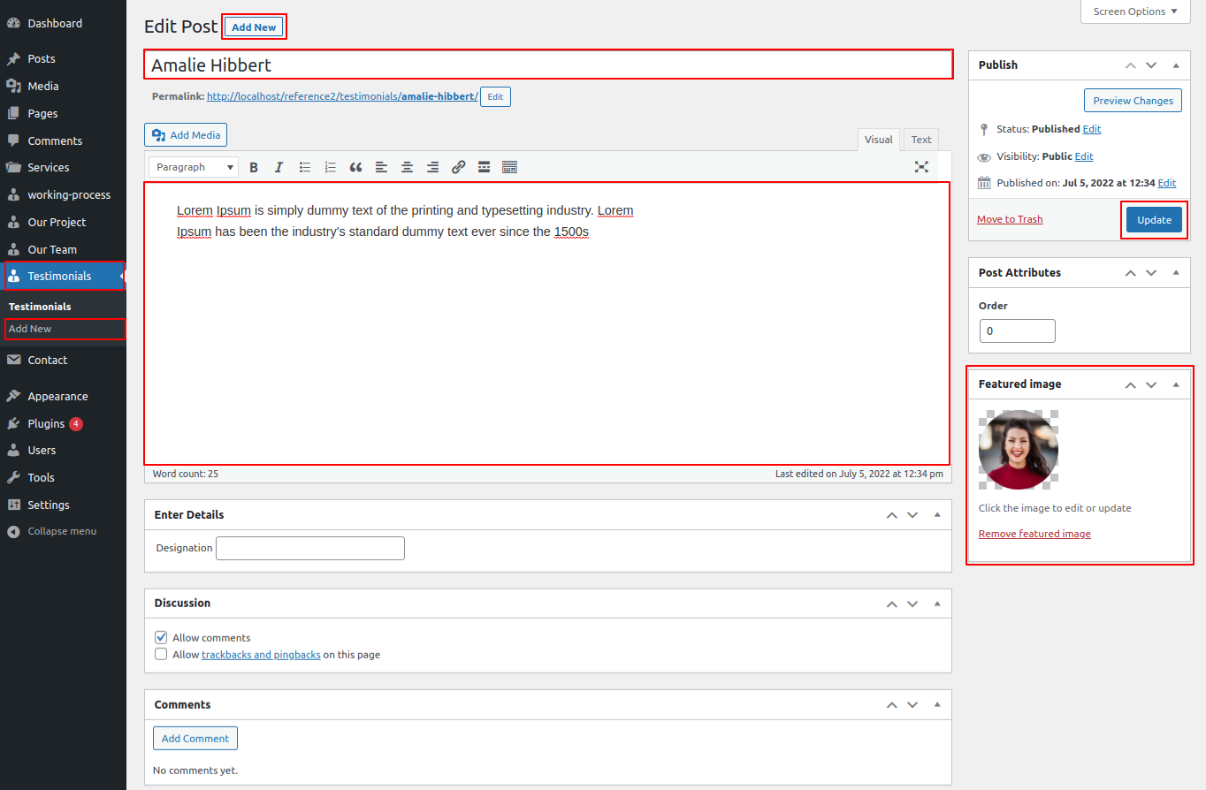1206x790 pixels.
Task: Collapse the Discussion panel
Action: tap(936, 603)
